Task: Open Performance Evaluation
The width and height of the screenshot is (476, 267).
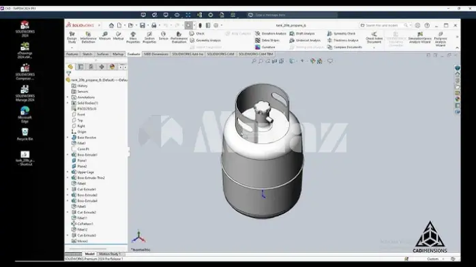Action: 179,37
